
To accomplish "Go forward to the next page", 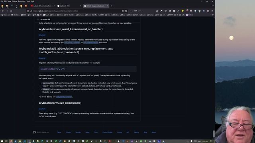I will (7, 11).
